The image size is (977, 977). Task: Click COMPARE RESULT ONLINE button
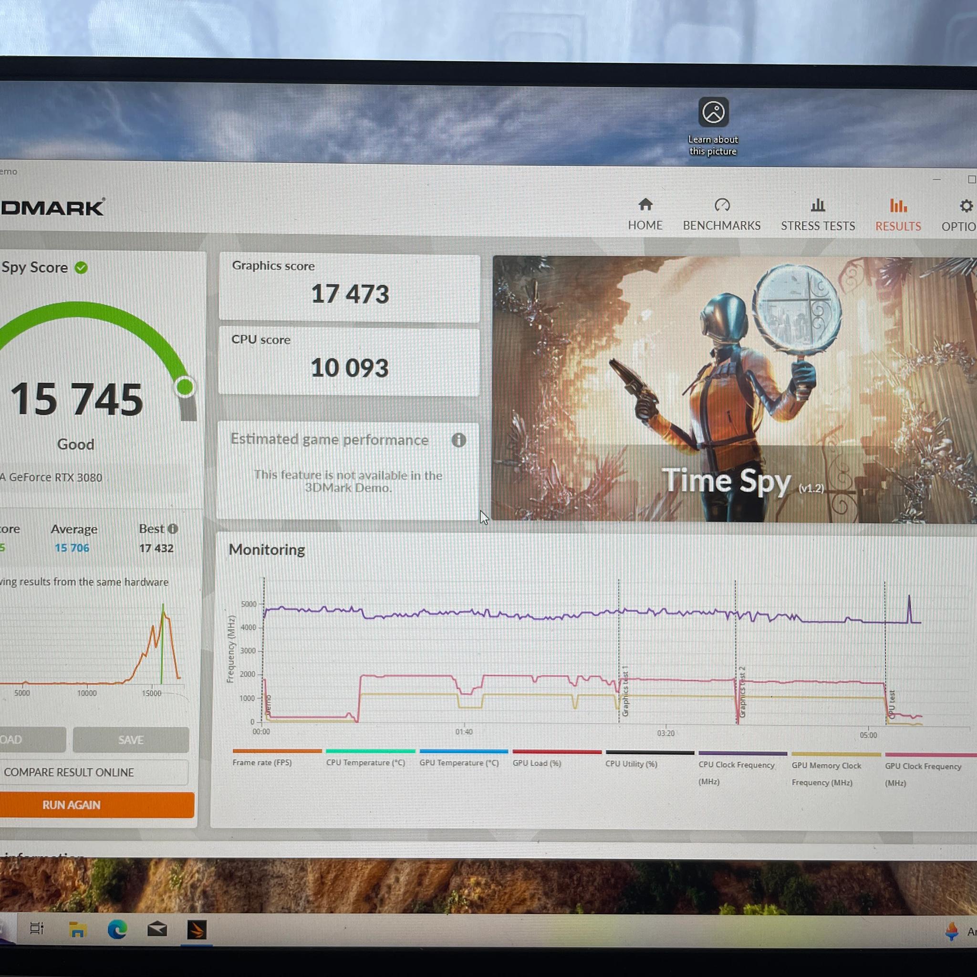click(x=94, y=772)
